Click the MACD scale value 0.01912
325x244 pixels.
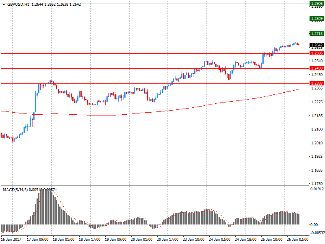coord(317,189)
